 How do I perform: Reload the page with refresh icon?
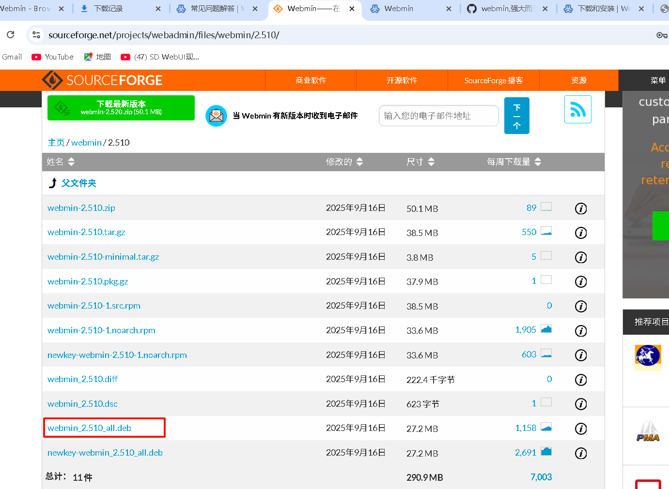coord(11,35)
